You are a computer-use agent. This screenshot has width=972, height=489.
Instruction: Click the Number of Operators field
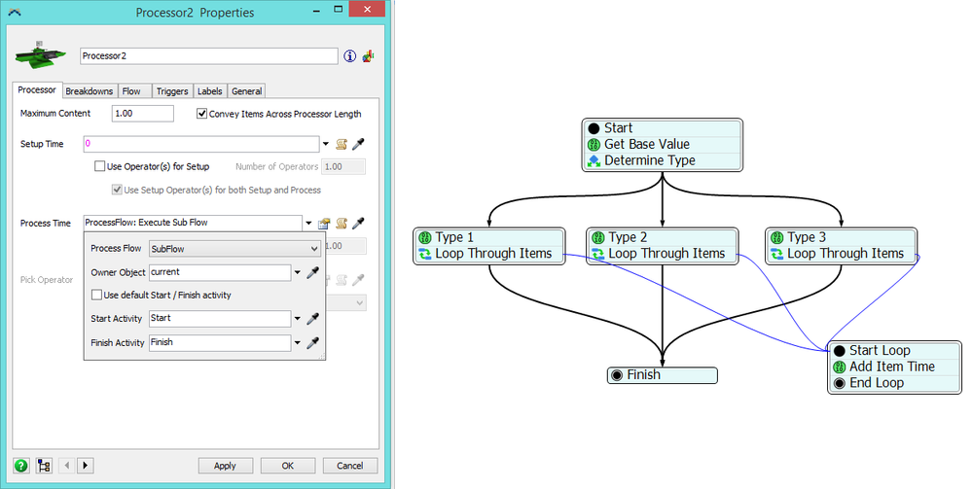343,166
